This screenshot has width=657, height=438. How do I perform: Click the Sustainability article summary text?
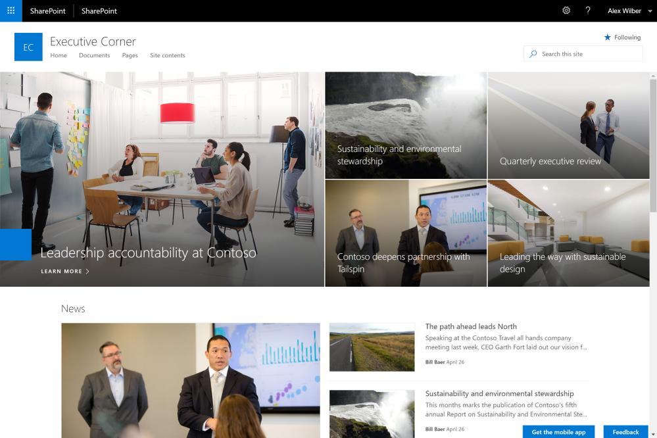coord(506,410)
